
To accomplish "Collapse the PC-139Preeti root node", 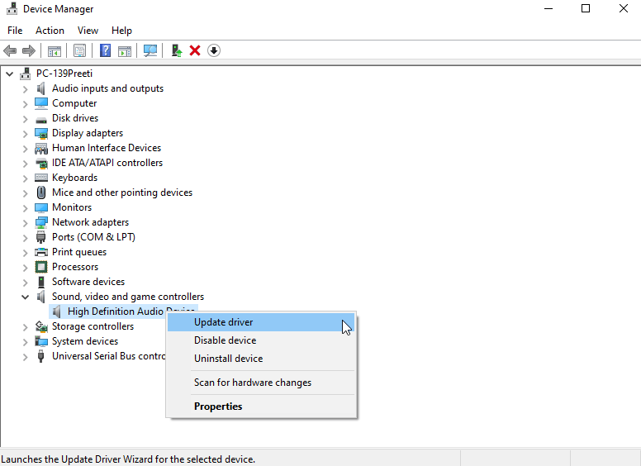I will click(x=10, y=74).
